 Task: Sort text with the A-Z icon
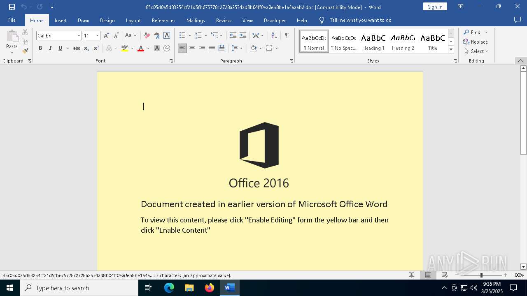pyautogui.click(x=274, y=36)
